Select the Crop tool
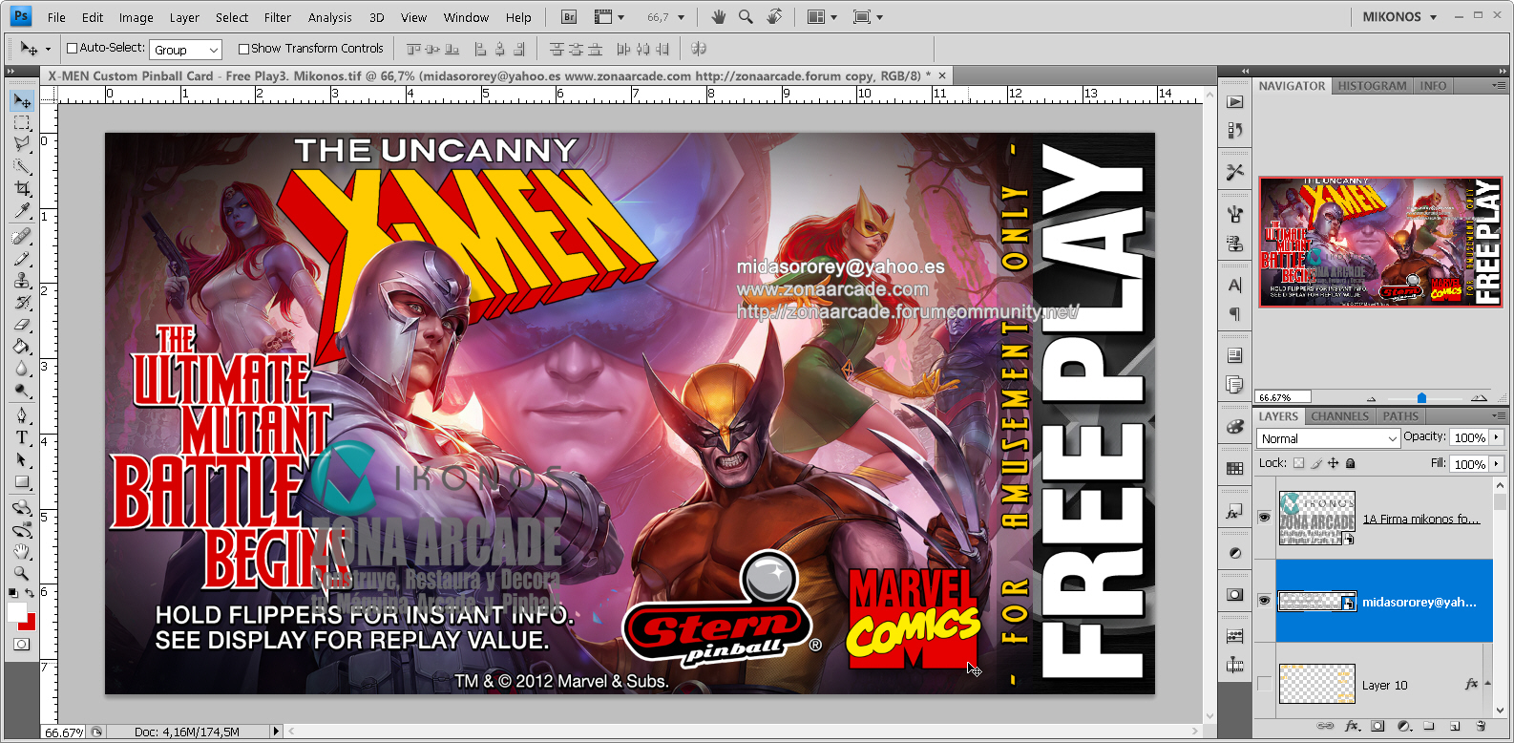The width and height of the screenshot is (1514, 743). [22, 188]
